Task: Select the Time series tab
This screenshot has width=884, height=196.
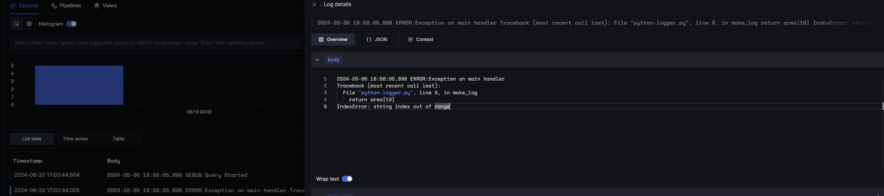Action: 75,139
